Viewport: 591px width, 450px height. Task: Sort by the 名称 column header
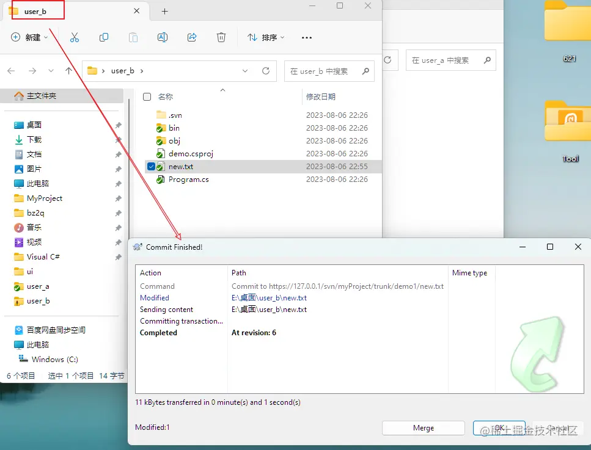point(165,97)
